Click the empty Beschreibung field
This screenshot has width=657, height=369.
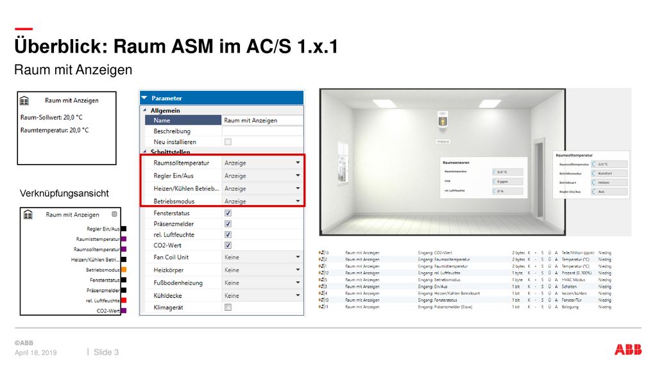(x=262, y=131)
